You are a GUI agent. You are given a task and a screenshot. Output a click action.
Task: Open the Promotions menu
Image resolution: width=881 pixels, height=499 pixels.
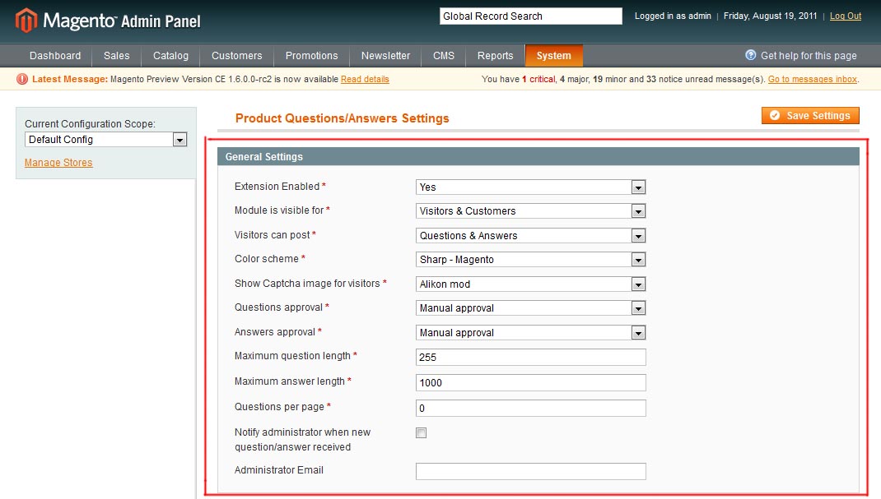pyautogui.click(x=311, y=56)
